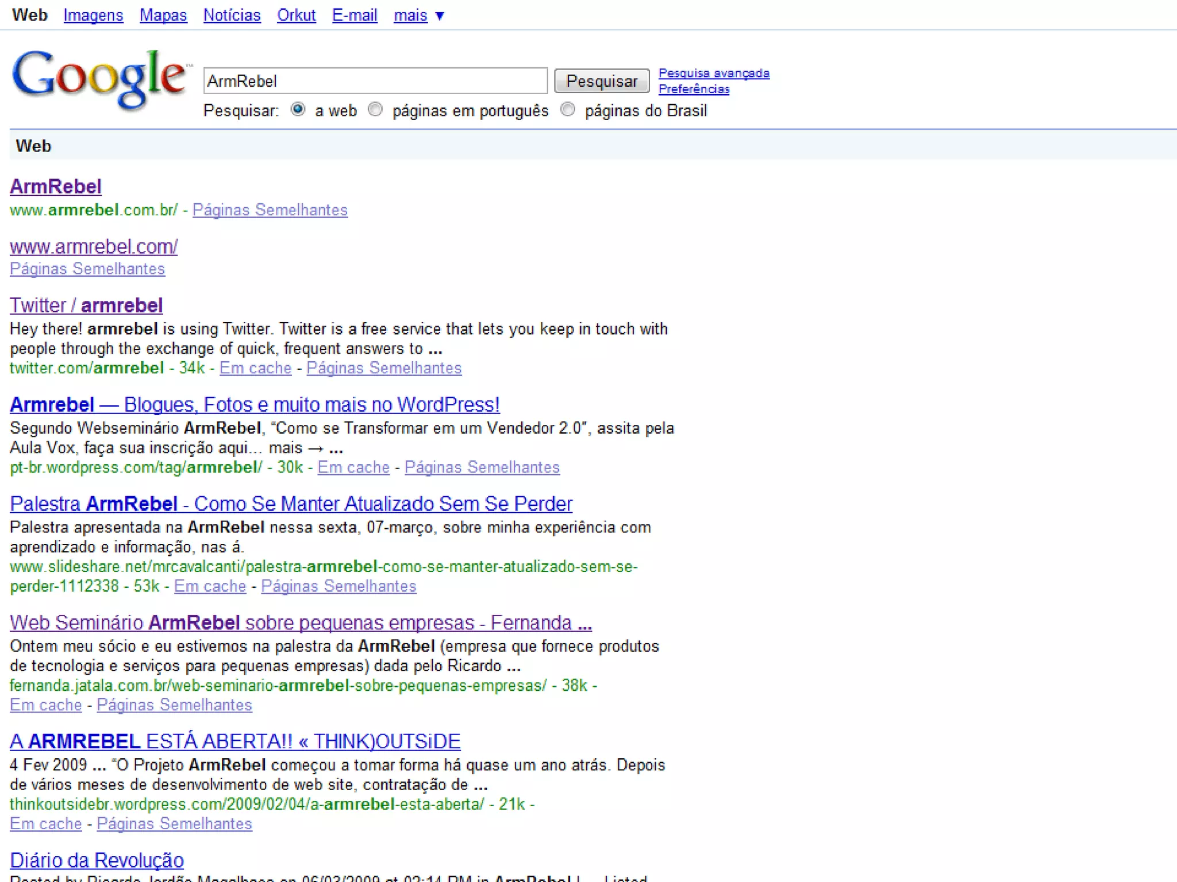The height and width of the screenshot is (882, 1177).
Task: Open 'Em cache' for twitter.com/armrebel result
Action: 255,368
